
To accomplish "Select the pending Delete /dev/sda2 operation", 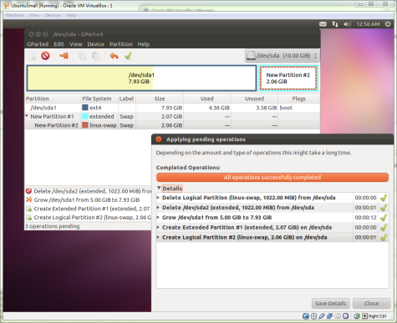I will tap(89, 191).
